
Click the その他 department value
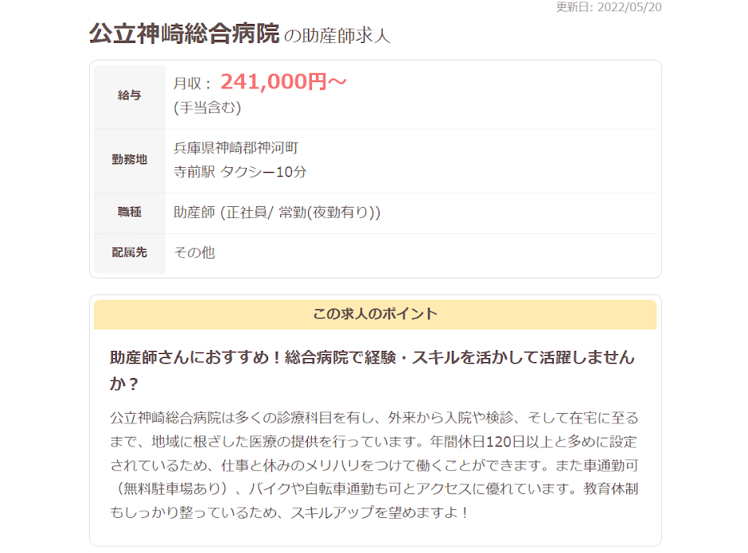[x=194, y=253]
